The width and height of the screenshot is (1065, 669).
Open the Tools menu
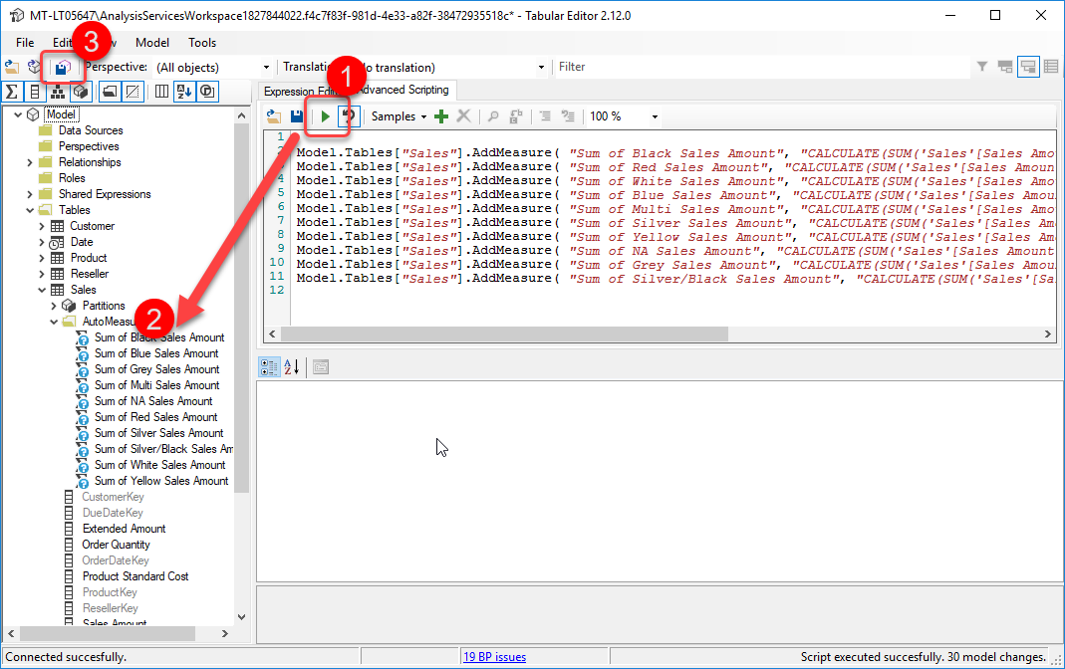(201, 43)
